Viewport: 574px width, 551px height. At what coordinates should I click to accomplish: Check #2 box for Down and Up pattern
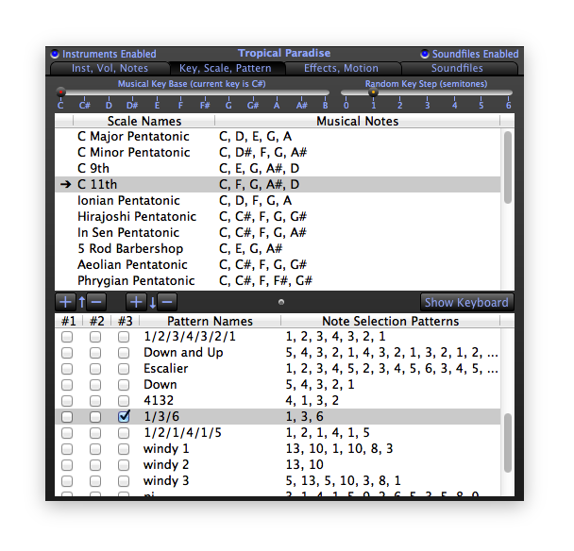coord(95,353)
